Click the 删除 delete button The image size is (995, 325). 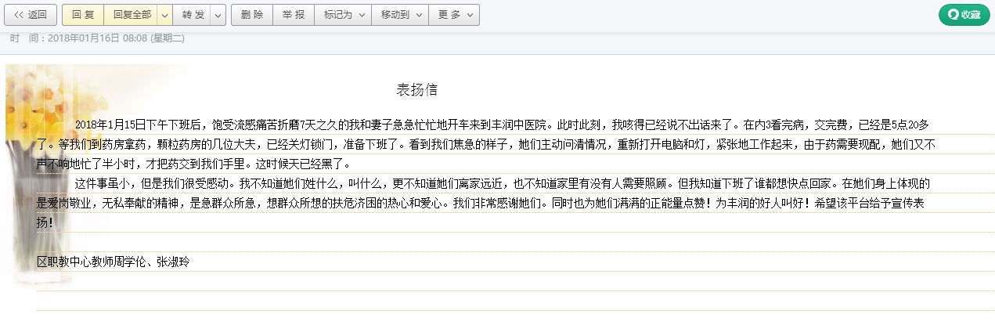[x=251, y=15]
